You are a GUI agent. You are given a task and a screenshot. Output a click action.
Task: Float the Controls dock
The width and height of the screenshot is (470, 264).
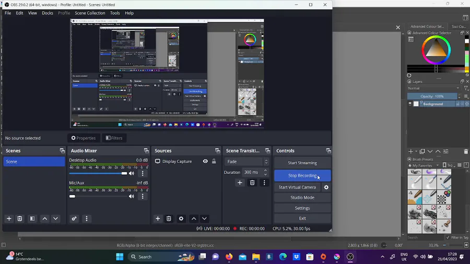tap(328, 151)
